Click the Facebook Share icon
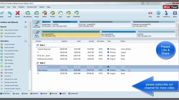Screen dimensions: 179x100 [175, 13]
